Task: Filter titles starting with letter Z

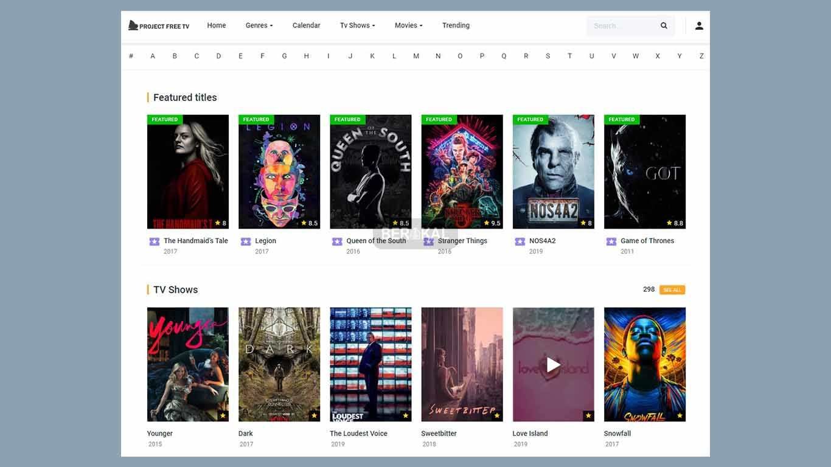Action: pyautogui.click(x=701, y=56)
